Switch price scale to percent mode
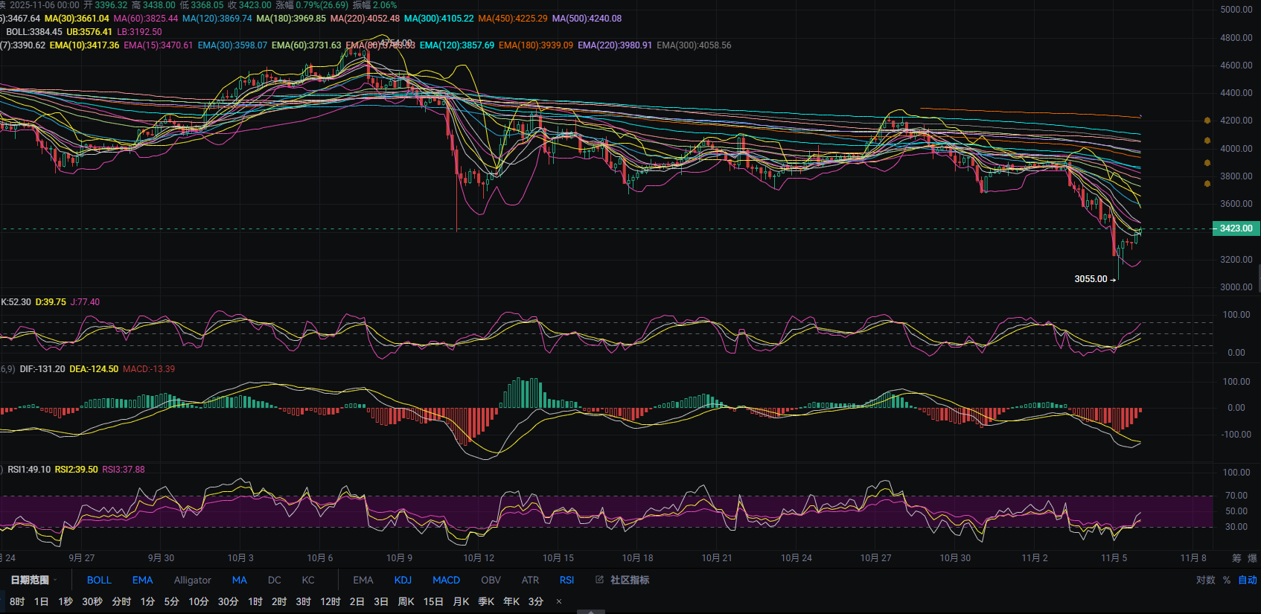 (1226, 580)
